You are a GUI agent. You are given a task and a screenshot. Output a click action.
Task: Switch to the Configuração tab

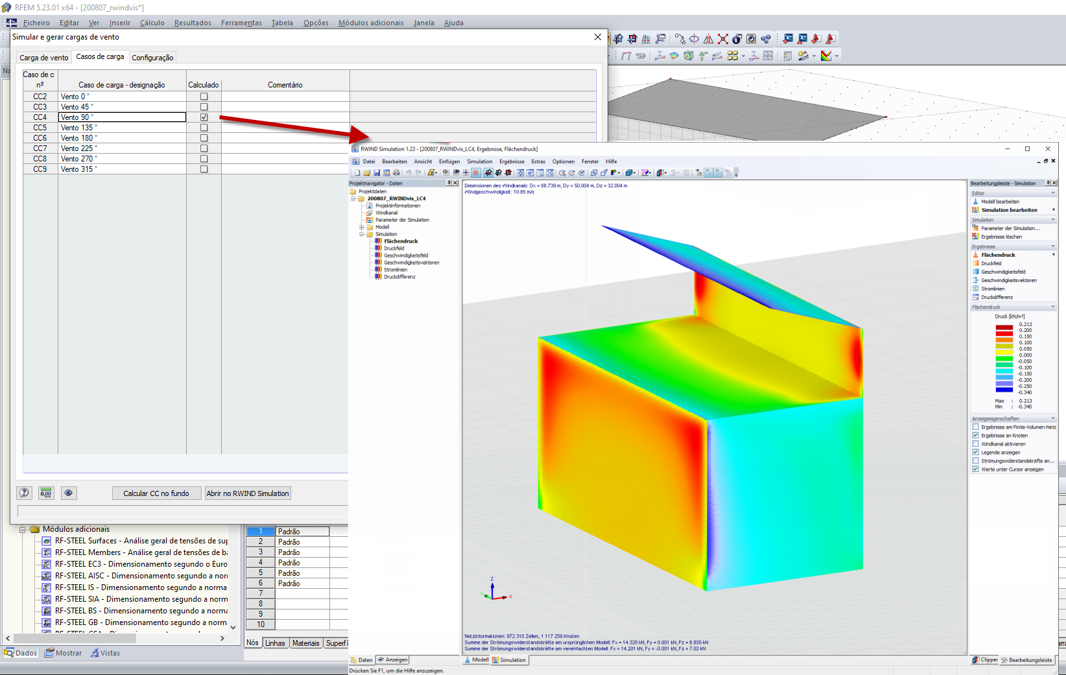pyautogui.click(x=152, y=58)
